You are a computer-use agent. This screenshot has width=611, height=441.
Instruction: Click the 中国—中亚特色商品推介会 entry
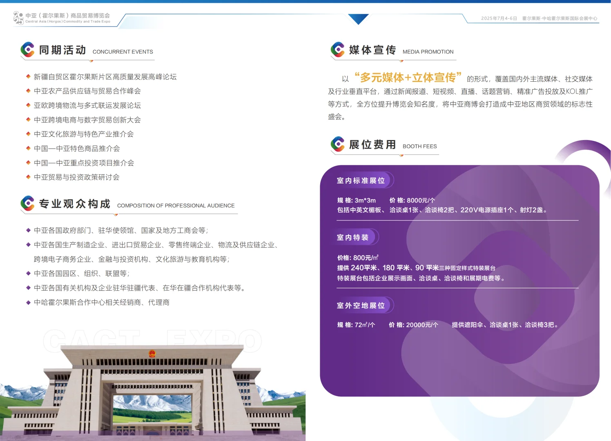coord(78,149)
